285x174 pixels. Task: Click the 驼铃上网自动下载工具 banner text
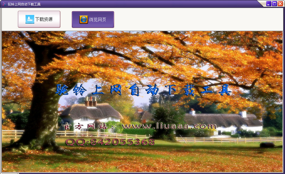[x=143, y=90]
